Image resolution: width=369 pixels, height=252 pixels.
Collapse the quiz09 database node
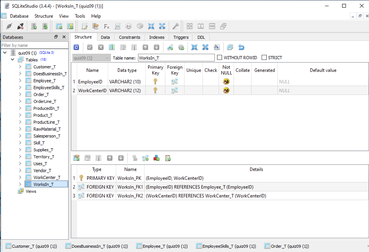click(5, 52)
